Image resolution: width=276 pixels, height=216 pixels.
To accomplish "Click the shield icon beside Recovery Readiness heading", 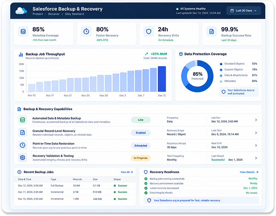I will pyautogui.click(x=146, y=172).
